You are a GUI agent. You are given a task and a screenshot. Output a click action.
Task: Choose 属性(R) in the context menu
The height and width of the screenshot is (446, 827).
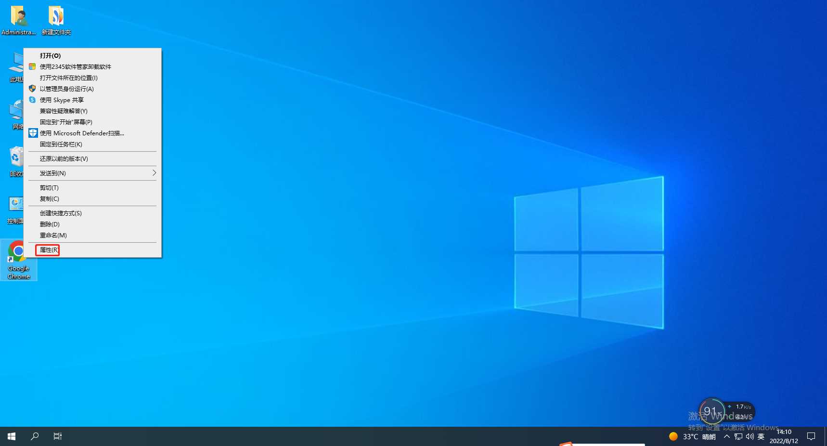[x=48, y=250]
